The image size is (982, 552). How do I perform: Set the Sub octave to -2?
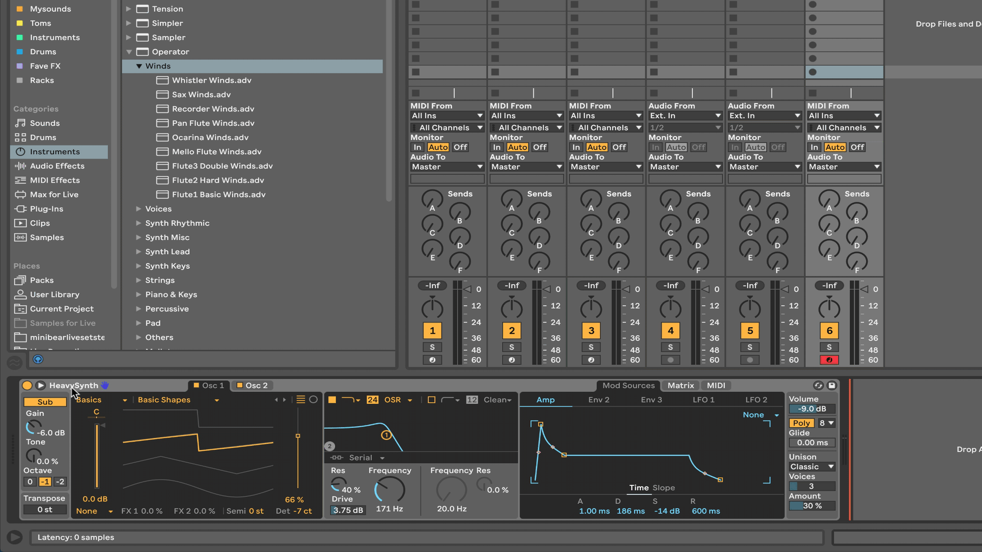click(x=60, y=481)
